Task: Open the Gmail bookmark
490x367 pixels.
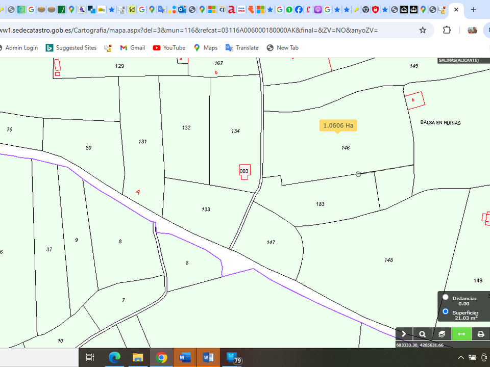Action: 133,48
